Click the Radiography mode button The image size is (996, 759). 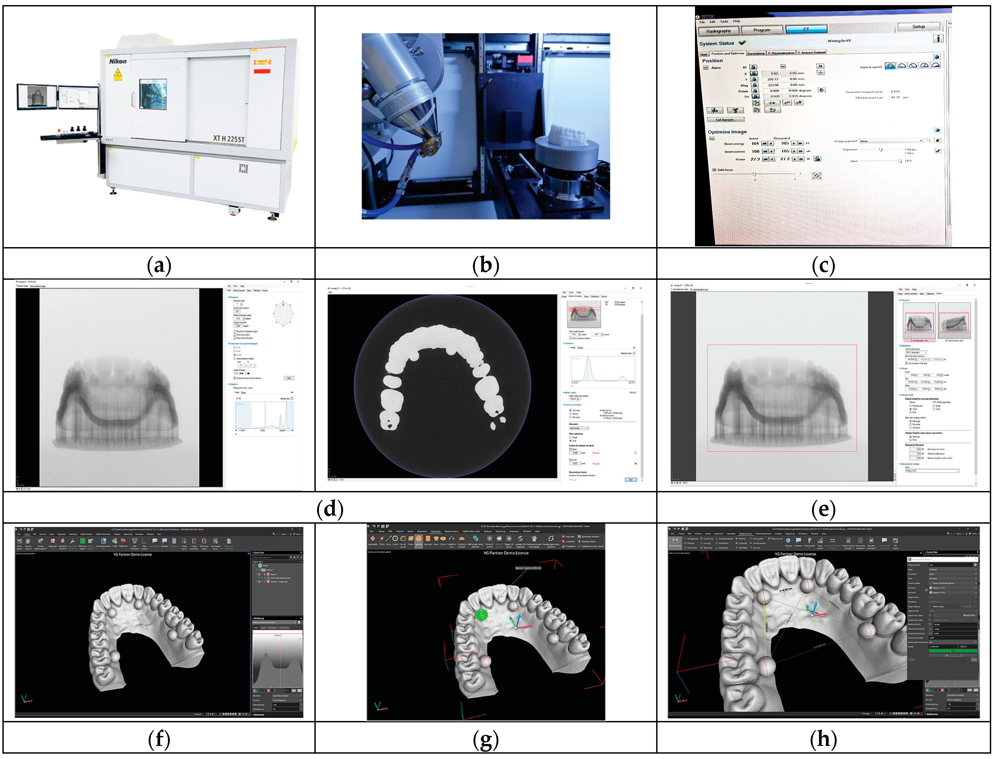[x=719, y=31]
